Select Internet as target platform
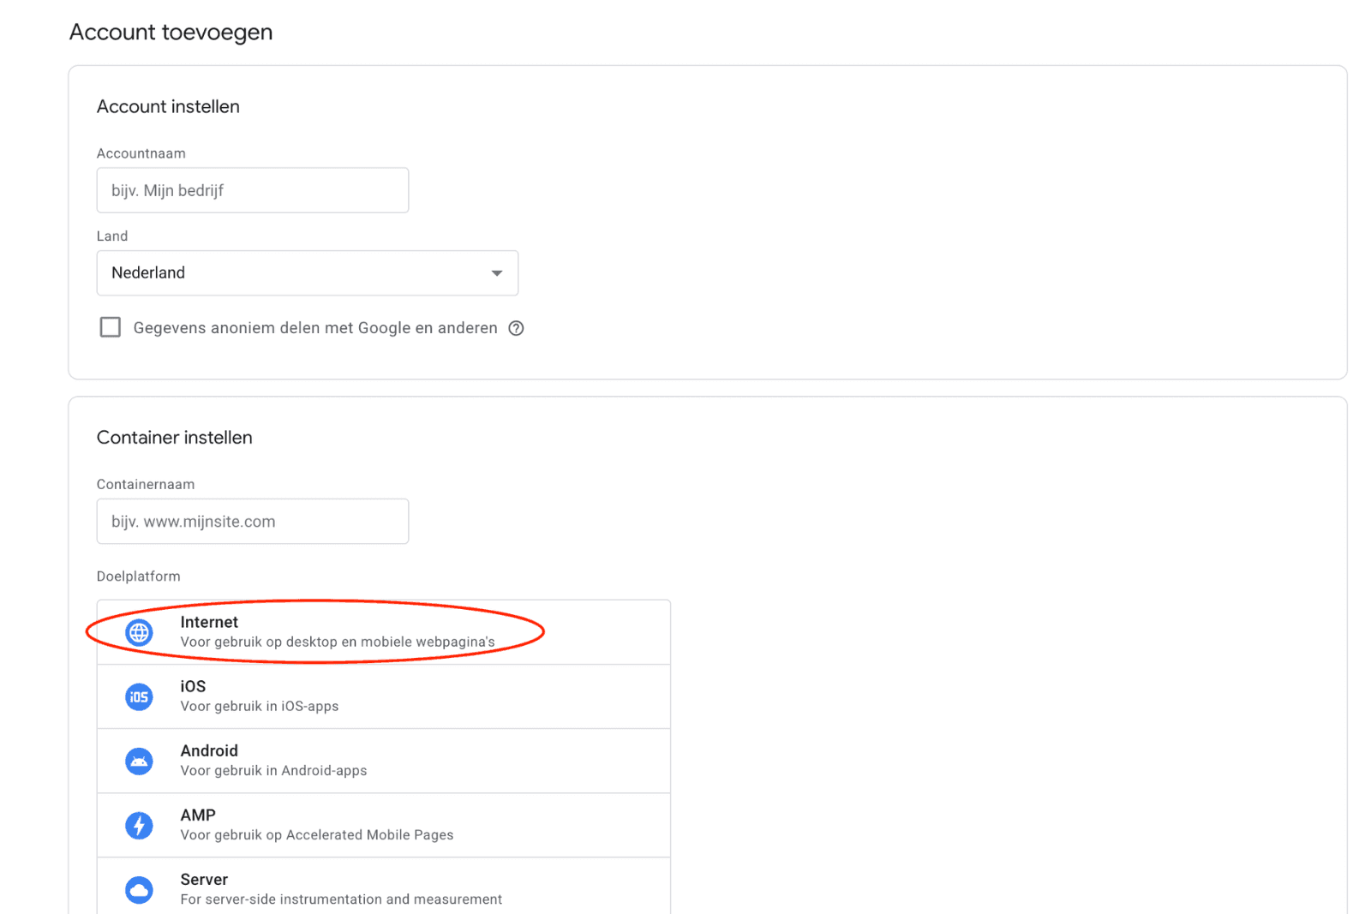 coord(384,632)
